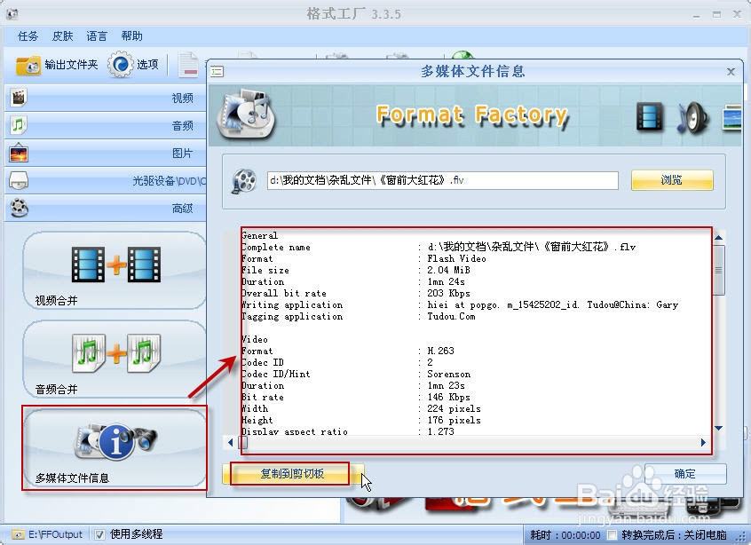The width and height of the screenshot is (751, 545).
Task: Click the info scroll down arrow
Action: tap(719, 428)
